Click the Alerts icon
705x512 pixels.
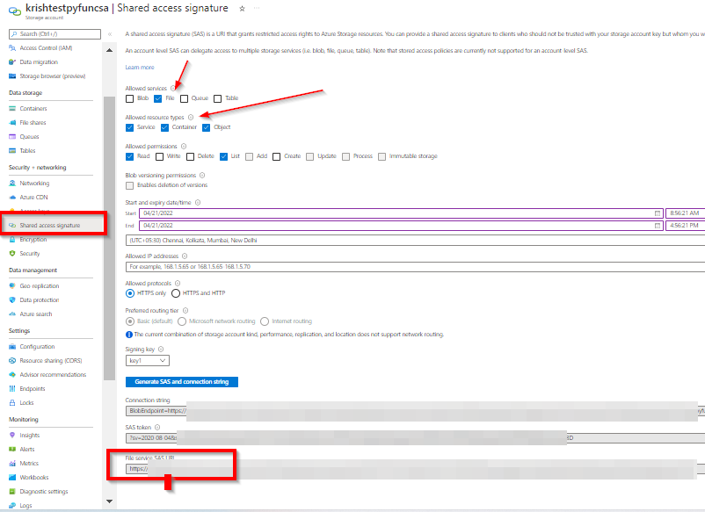pyautogui.click(x=12, y=449)
